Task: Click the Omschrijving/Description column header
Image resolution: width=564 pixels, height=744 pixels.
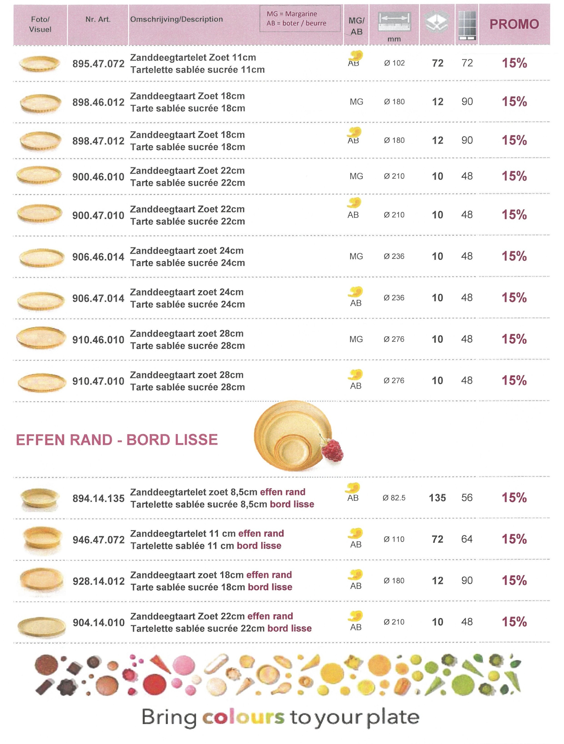Action: point(177,19)
